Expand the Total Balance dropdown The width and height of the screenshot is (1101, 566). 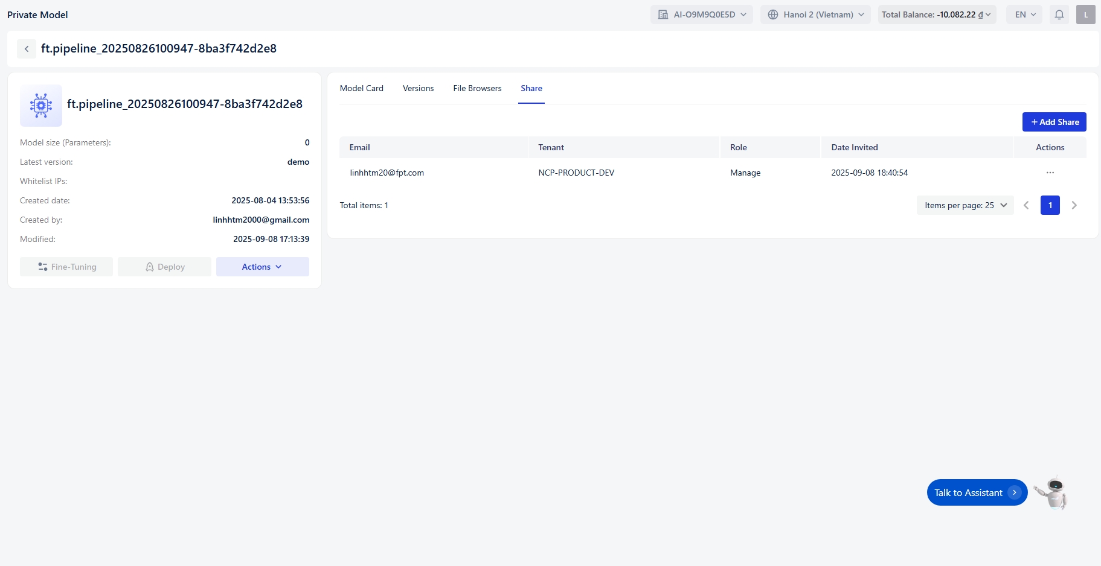pos(936,14)
